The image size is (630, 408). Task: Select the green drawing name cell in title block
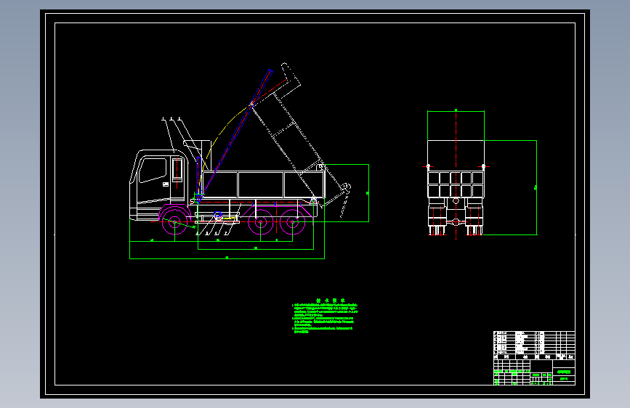pos(564,372)
